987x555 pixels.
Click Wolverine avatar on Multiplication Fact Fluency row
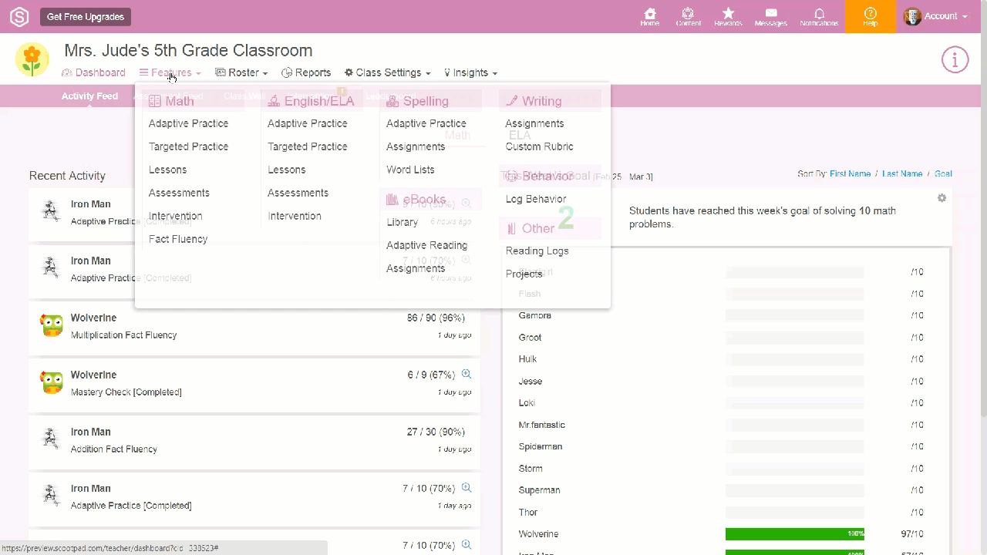pos(52,326)
